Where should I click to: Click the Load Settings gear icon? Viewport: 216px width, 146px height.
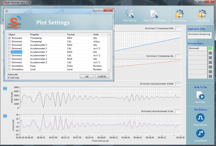[x=202, y=14]
